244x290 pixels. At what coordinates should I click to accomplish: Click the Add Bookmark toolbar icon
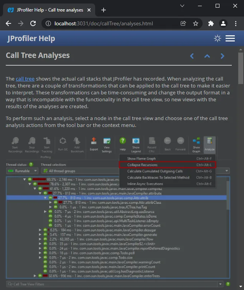tap(77, 145)
